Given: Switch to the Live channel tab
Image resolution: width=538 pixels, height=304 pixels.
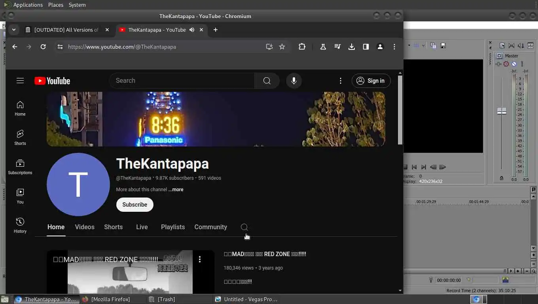Looking at the screenshot, I should [142, 227].
